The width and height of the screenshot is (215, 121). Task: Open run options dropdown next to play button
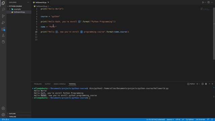pos(205,2)
